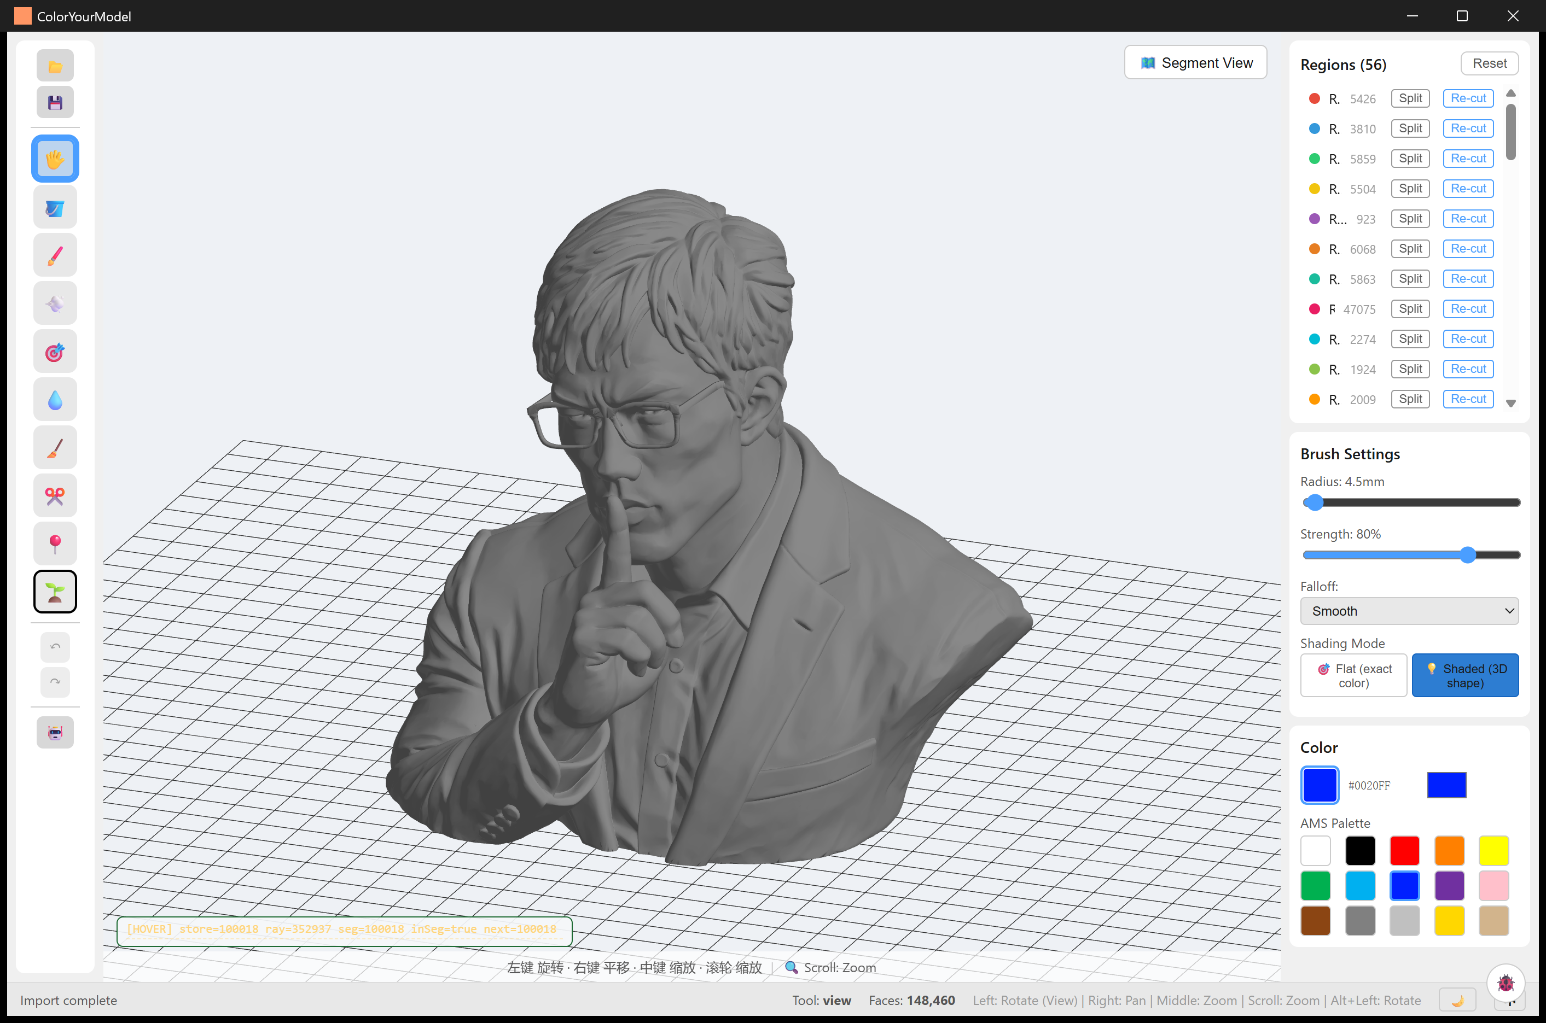Screen dimensions: 1546x1023
Task: Toggle dark mode with moon icon
Action: pyautogui.click(x=1457, y=1000)
